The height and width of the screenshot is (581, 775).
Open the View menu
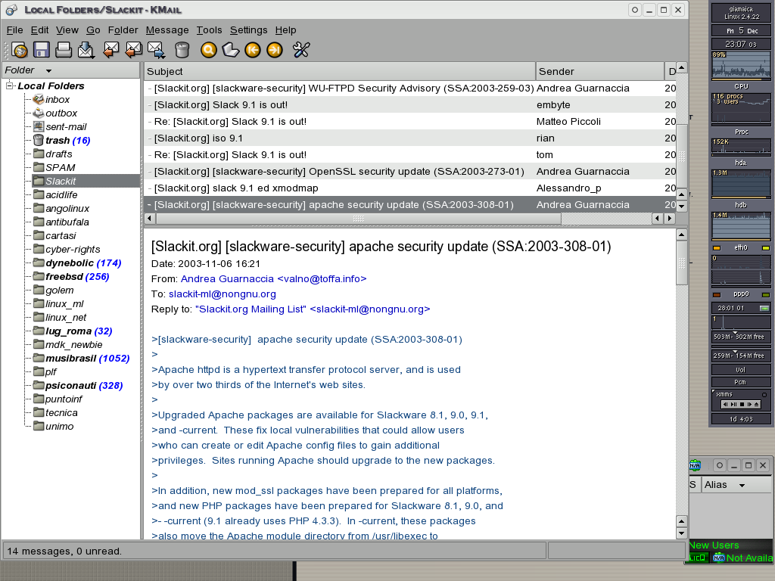(x=67, y=30)
